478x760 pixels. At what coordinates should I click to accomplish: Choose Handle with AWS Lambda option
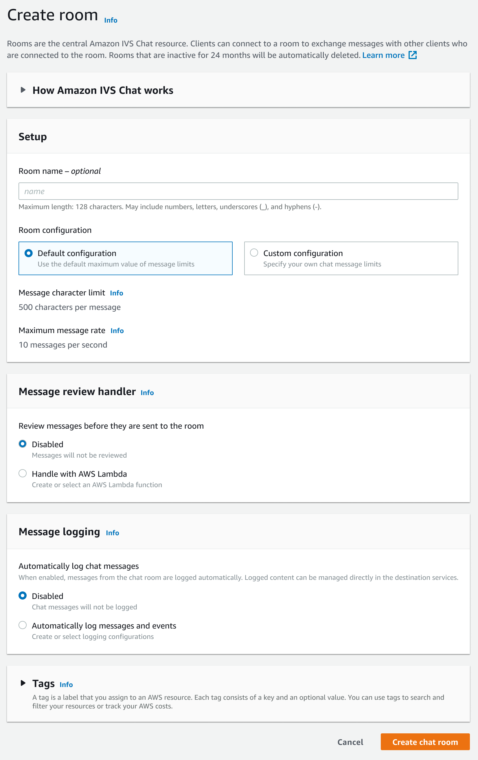click(23, 474)
